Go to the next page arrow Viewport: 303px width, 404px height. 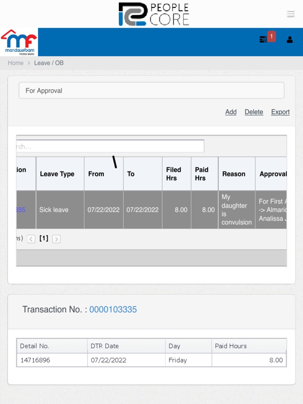[x=56, y=239]
